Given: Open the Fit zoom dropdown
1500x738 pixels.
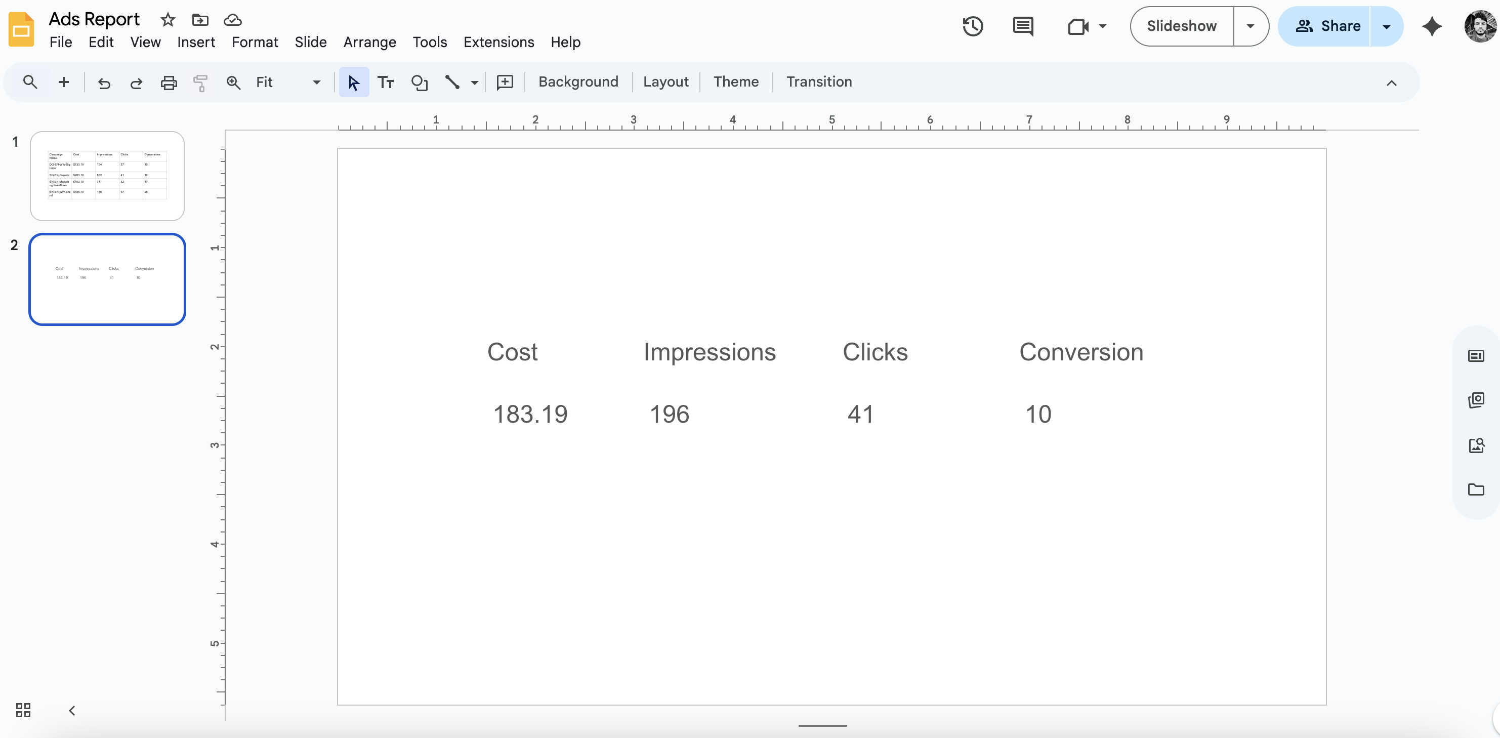Looking at the screenshot, I should pos(316,82).
